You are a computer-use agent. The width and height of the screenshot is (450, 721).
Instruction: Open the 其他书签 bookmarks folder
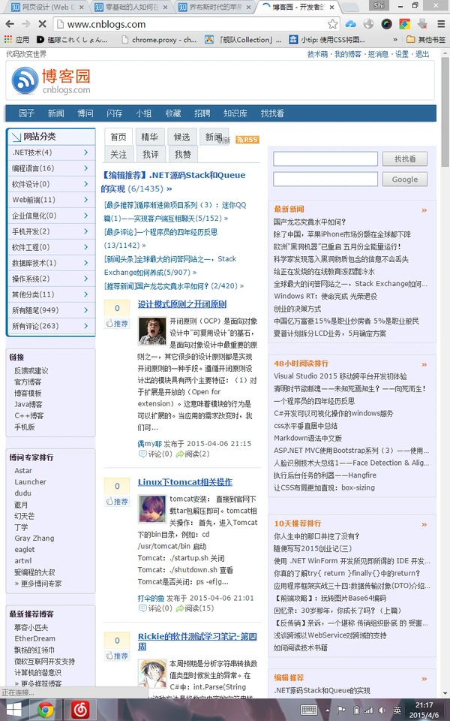426,40
